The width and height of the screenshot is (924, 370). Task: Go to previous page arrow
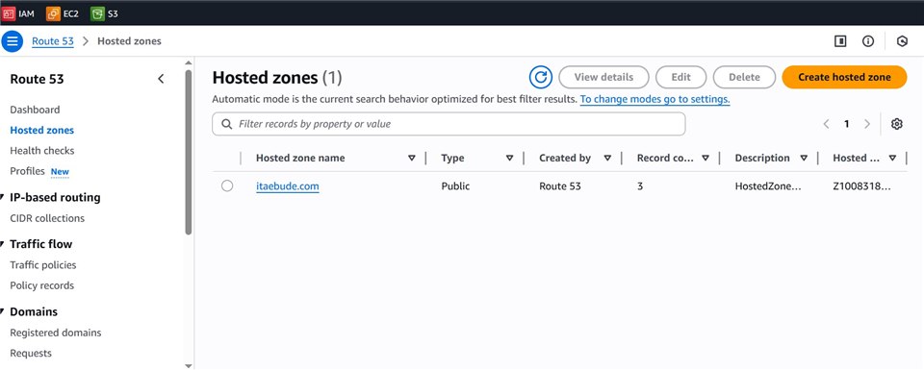coord(826,124)
